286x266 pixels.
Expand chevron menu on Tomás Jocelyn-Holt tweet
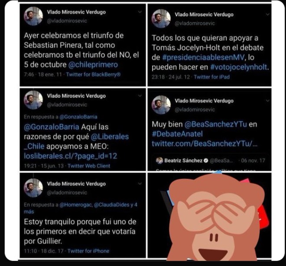pos(267,14)
